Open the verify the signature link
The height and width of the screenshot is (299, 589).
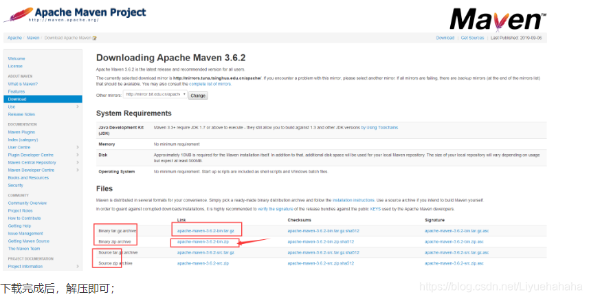(x=276, y=209)
